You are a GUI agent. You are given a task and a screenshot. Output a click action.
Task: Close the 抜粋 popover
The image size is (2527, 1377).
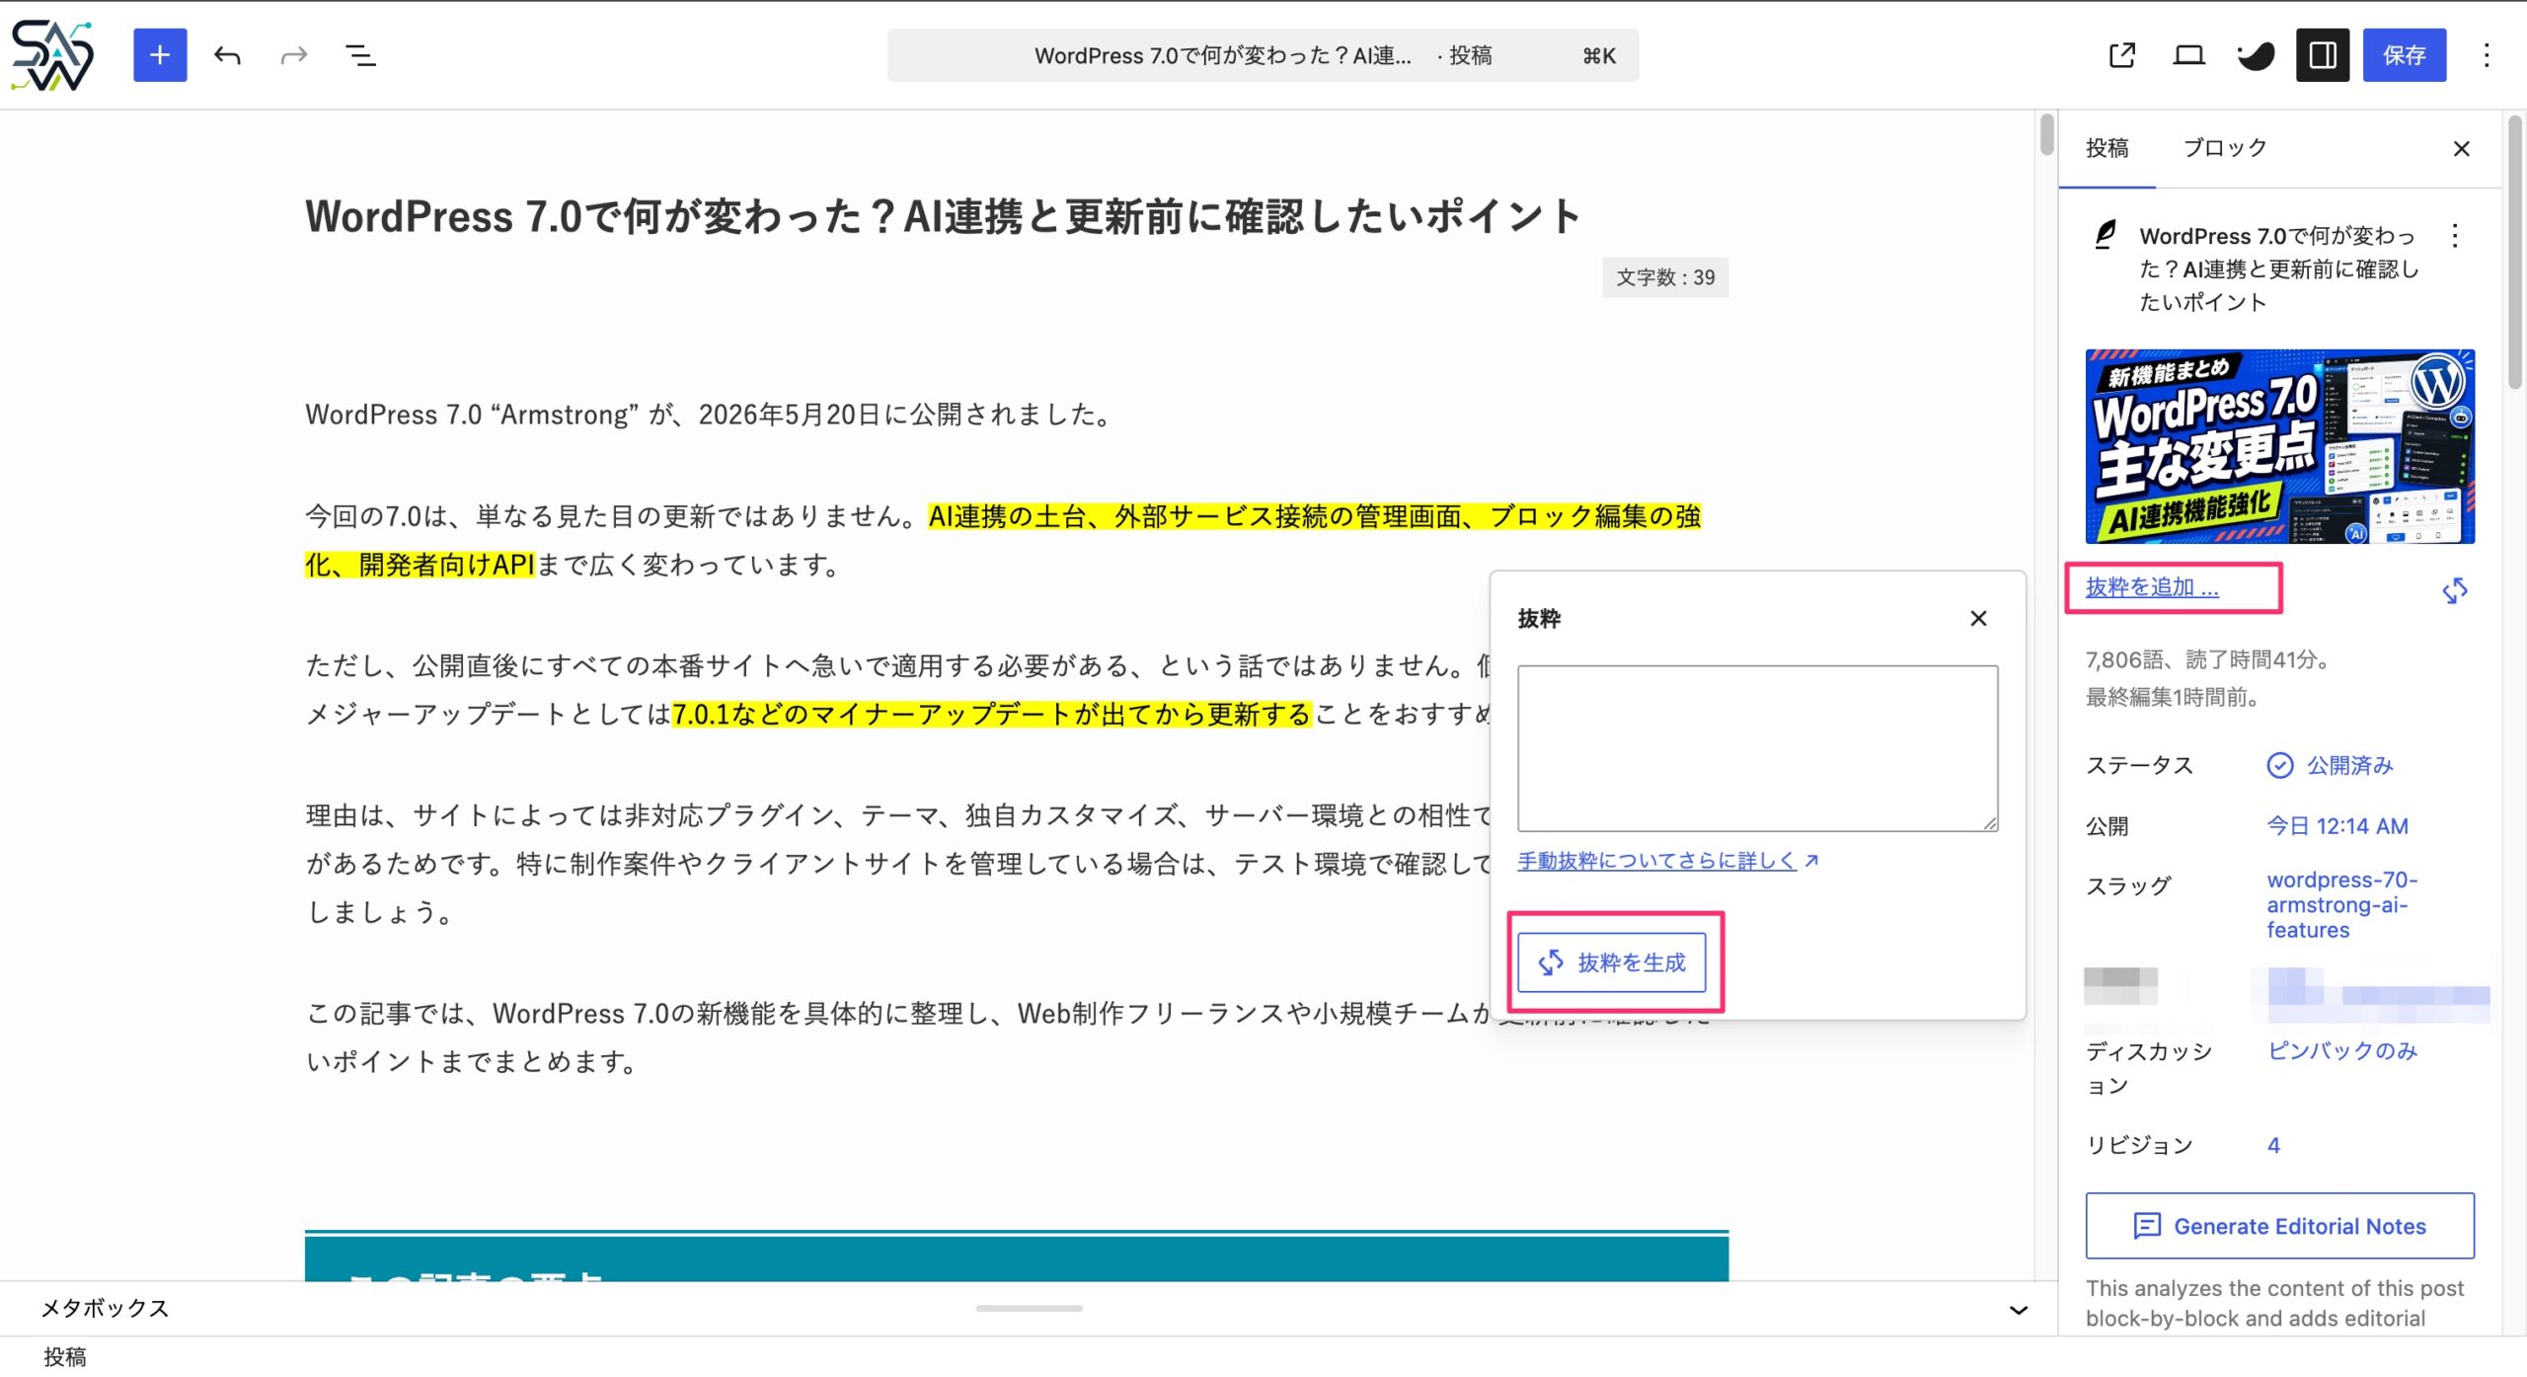1978,619
